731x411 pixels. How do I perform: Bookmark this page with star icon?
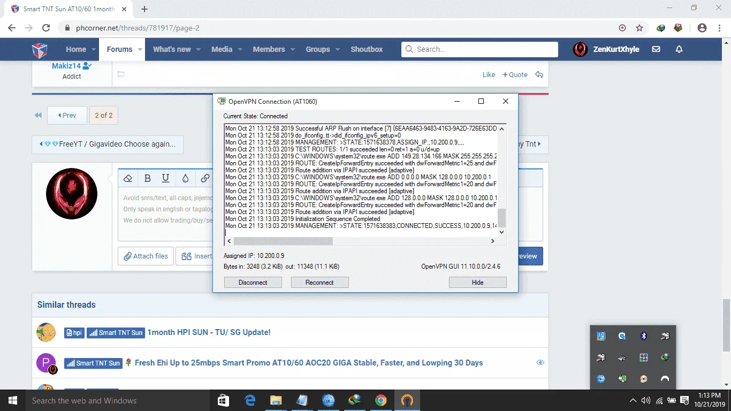click(639, 28)
